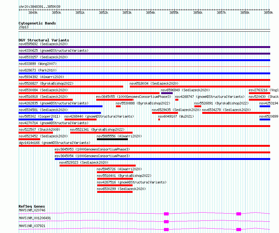The width and height of the screenshot is (279, 233).
Task: Click the black bar under nsv5885556 (Almarri2020)
Action: pyautogui.click(x=112, y=139)
